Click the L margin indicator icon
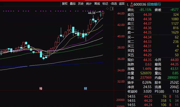 click(x=128, y=5)
